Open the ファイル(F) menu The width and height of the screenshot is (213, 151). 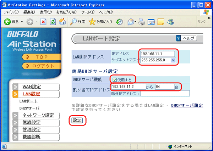click(11, 12)
